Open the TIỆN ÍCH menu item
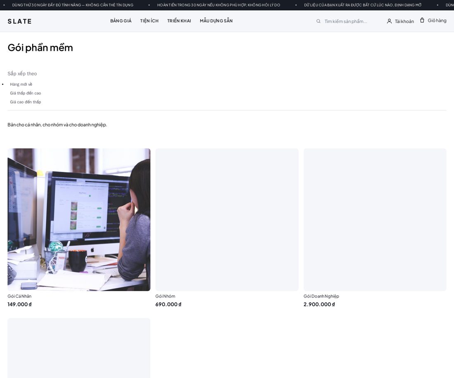The height and width of the screenshot is (378, 454). click(x=149, y=21)
